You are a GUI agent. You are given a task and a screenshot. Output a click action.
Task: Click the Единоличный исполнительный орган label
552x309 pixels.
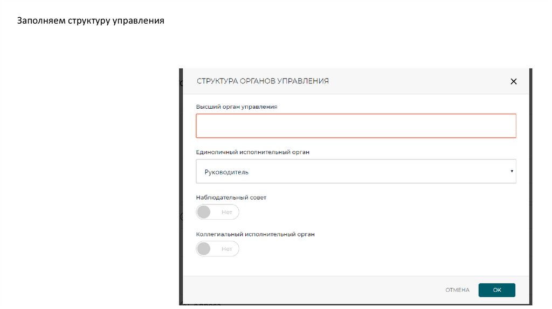pyautogui.click(x=253, y=152)
